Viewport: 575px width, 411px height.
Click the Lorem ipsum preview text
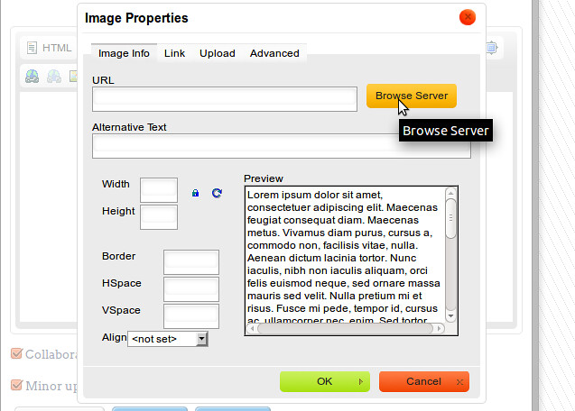coord(344,258)
